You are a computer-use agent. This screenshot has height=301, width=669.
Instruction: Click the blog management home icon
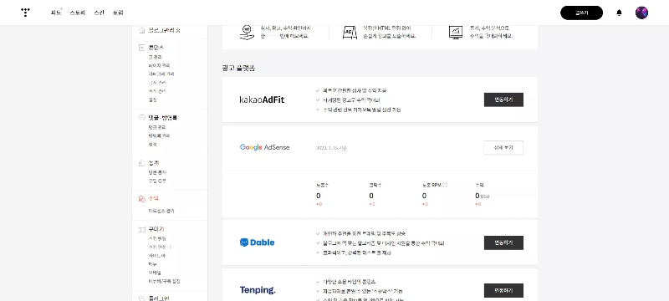(x=142, y=30)
